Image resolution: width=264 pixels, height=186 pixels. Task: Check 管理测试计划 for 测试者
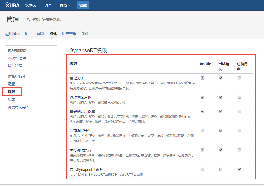coord(202,131)
